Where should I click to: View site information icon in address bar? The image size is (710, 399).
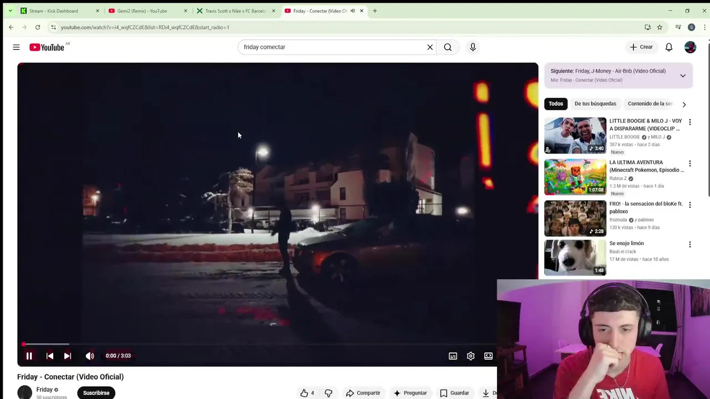pos(53,27)
